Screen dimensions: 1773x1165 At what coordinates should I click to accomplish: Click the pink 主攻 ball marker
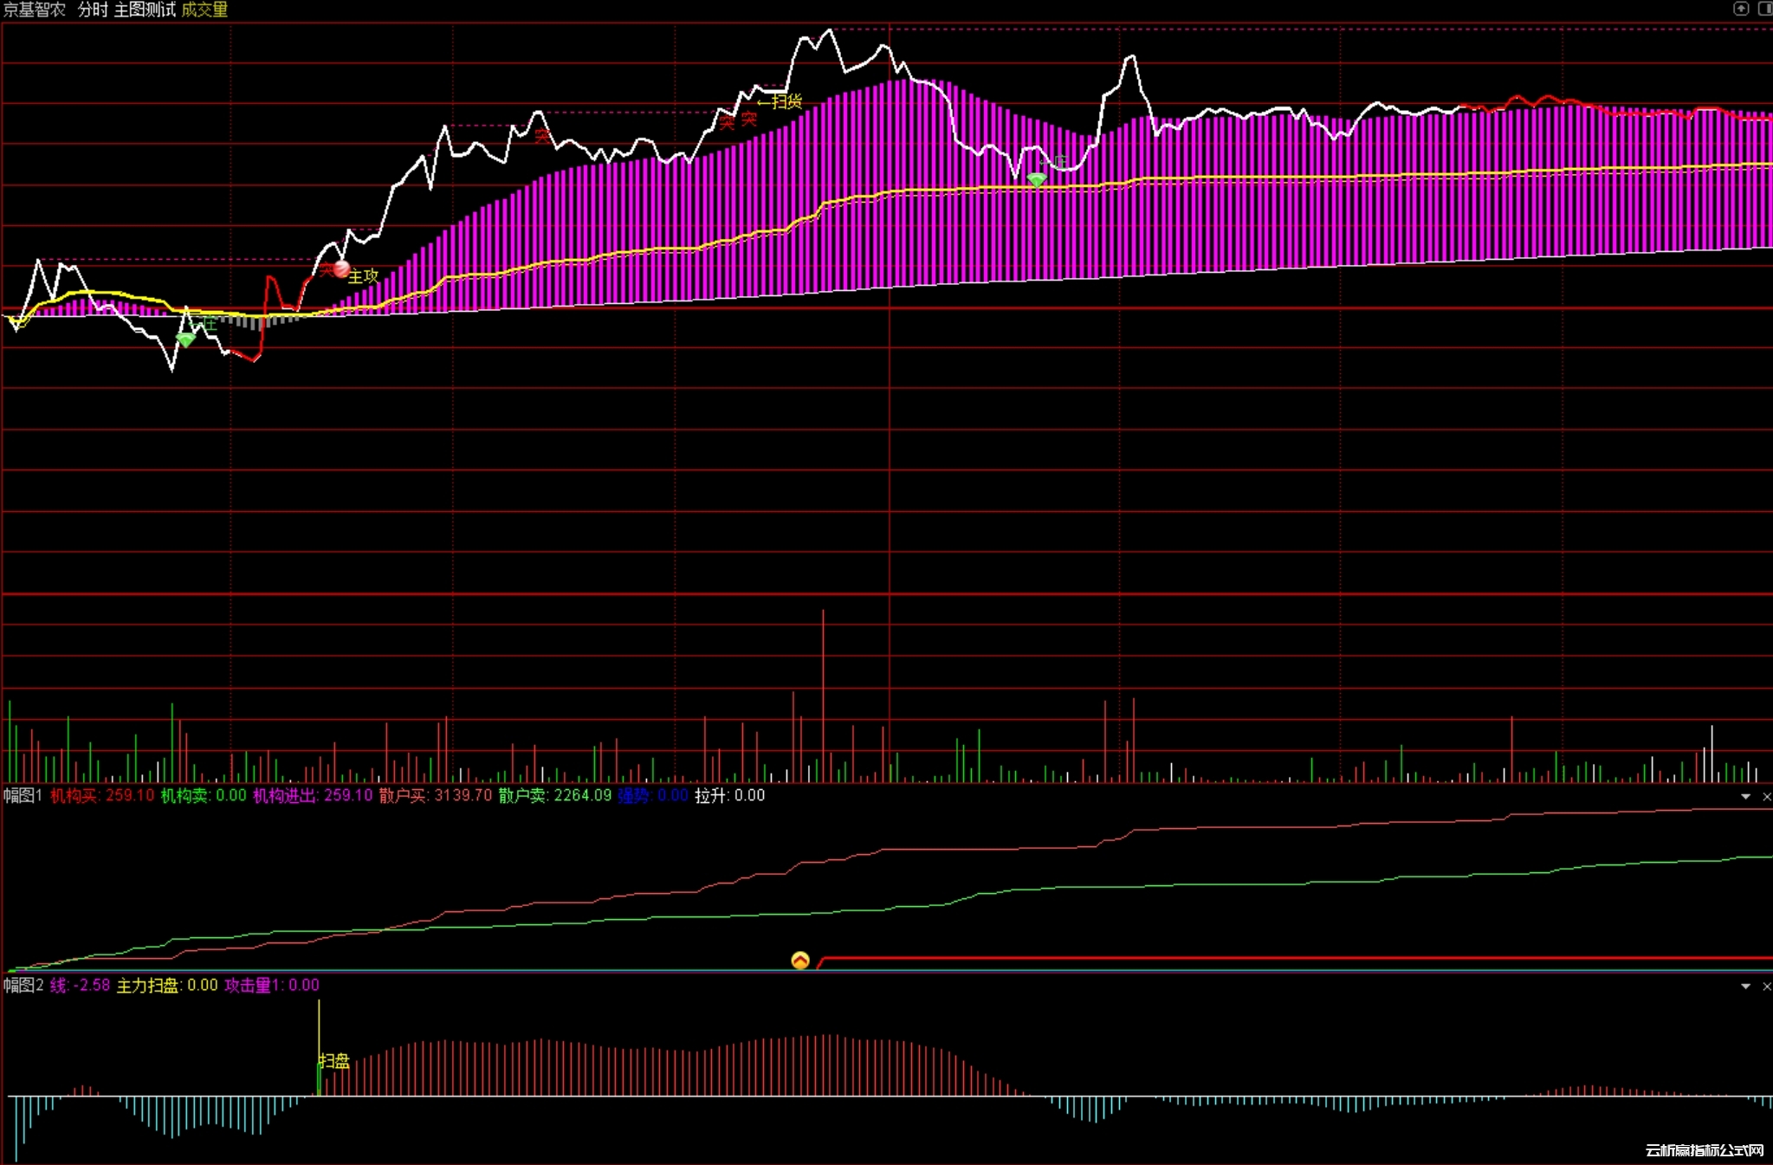[342, 269]
